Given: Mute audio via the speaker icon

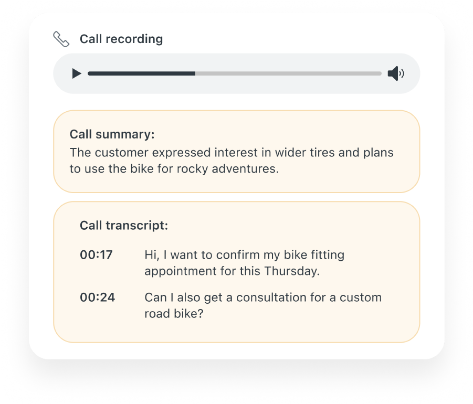Looking at the screenshot, I should [396, 73].
